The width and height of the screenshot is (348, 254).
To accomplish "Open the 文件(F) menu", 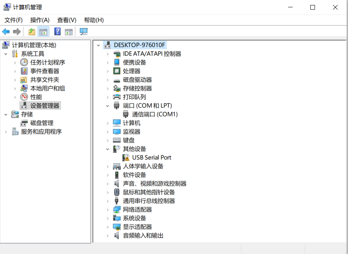I will pyautogui.click(x=13, y=20).
